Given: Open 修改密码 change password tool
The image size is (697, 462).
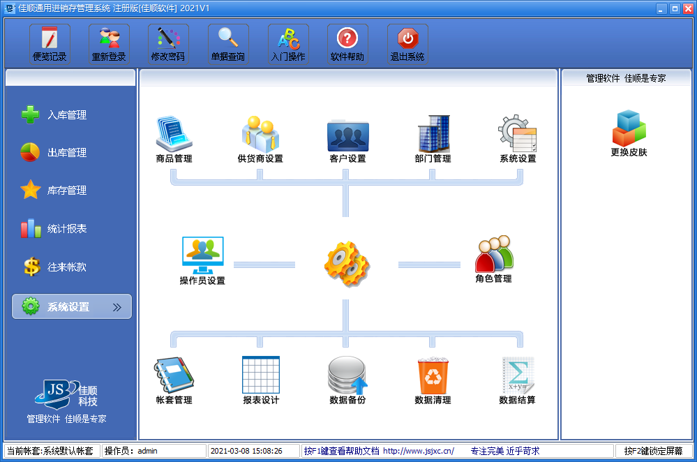Looking at the screenshot, I should (x=168, y=44).
